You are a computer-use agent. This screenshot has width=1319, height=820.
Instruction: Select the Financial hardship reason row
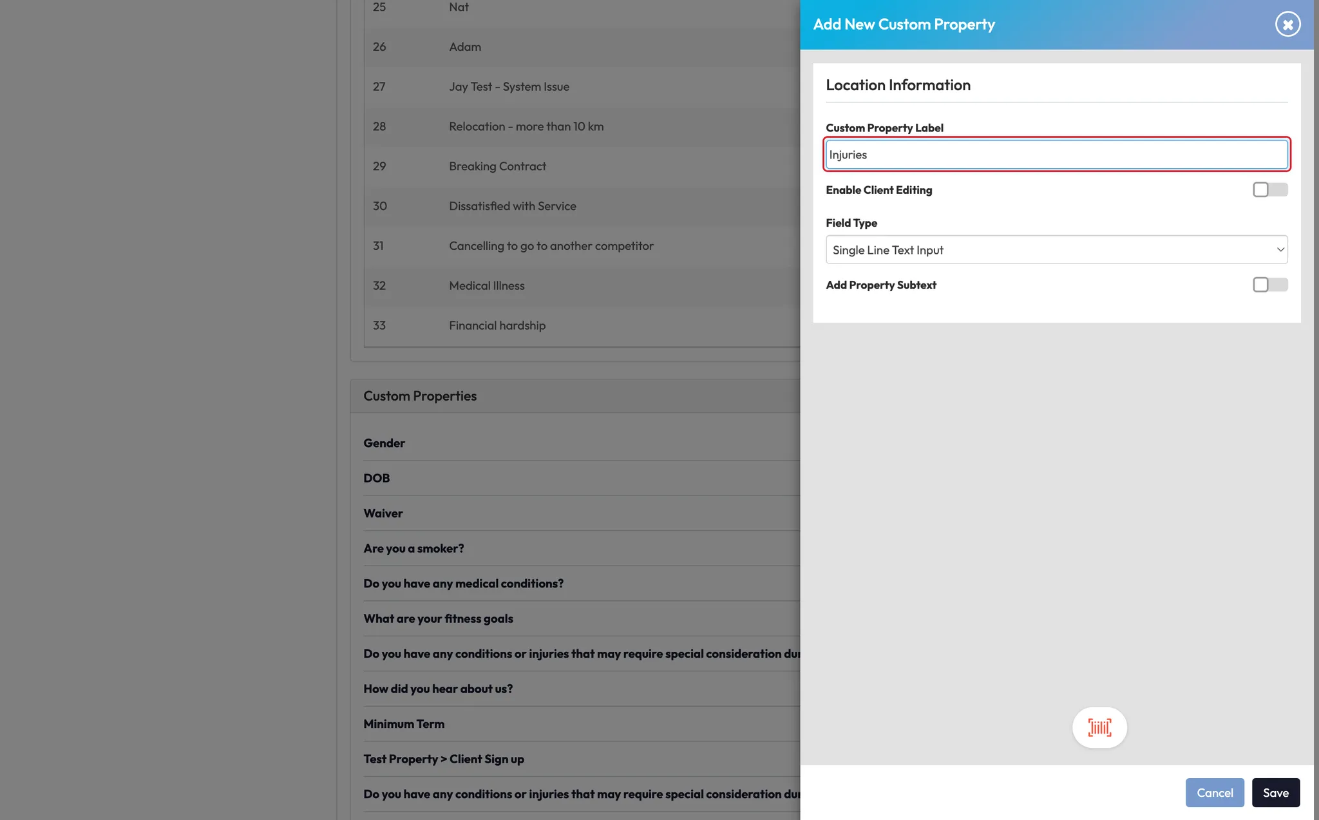click(497, 325)
